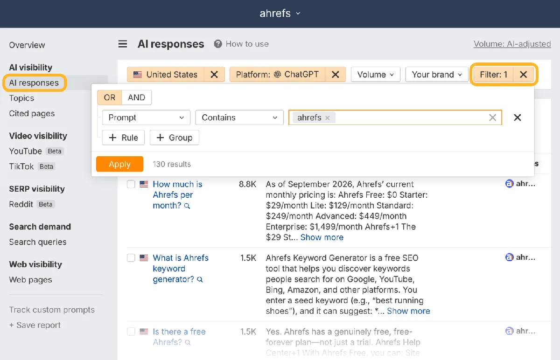Screen dimensions: 560x360
Task: Open the Platform: ChatGPT filter
Action: point(277,75)
